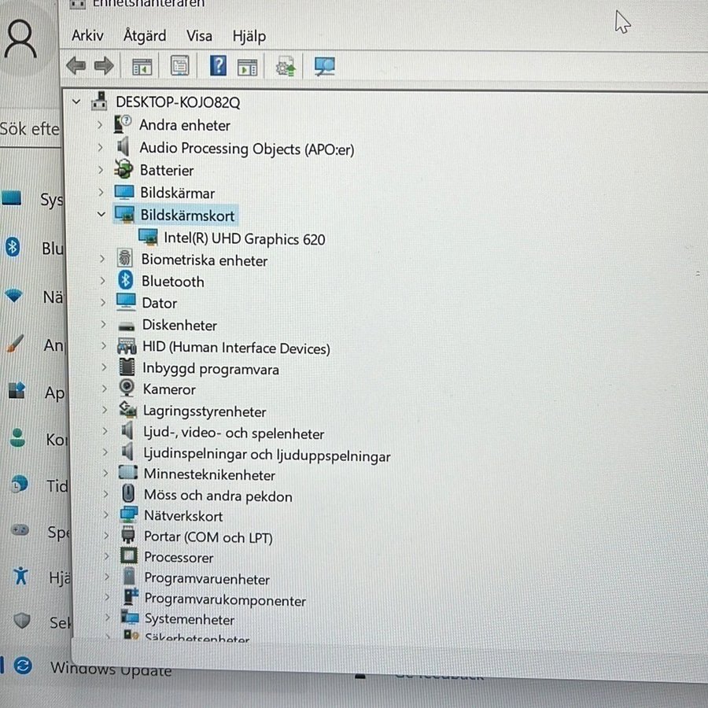Collapse the Bildskärmskort category

(x=101, y=215)
